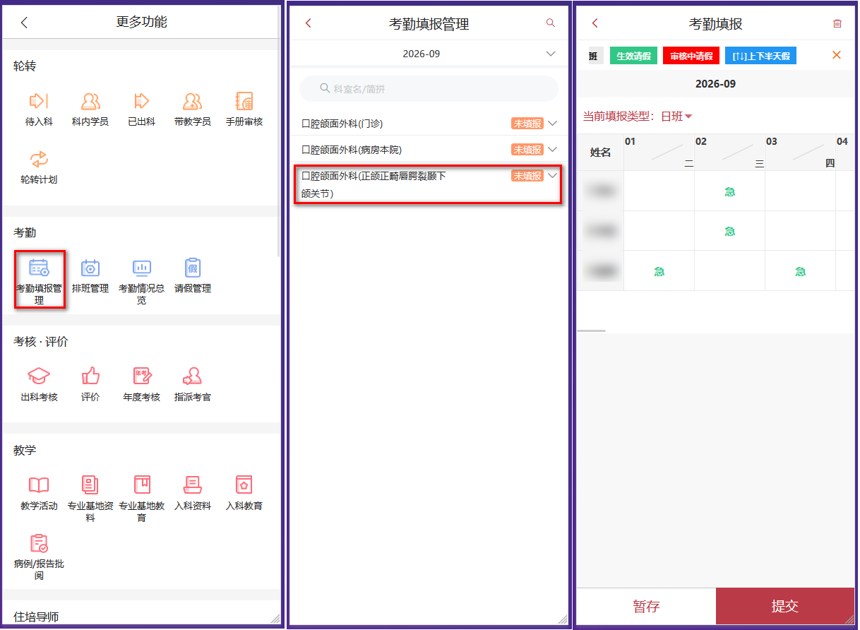The width and height of the screenshot is (860, 630).
Task: Open the 考勤填报管理 icon
Action: click(39, 268)
